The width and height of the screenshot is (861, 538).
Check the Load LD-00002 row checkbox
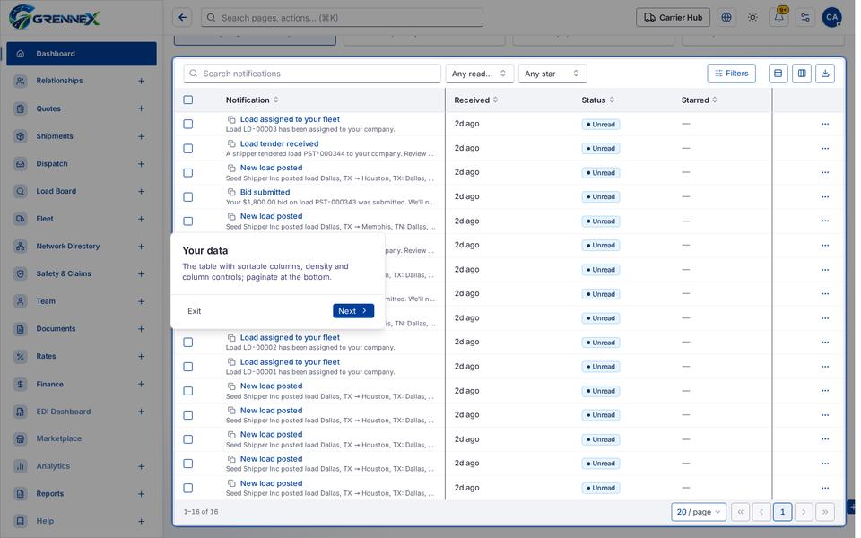[187, 342]
